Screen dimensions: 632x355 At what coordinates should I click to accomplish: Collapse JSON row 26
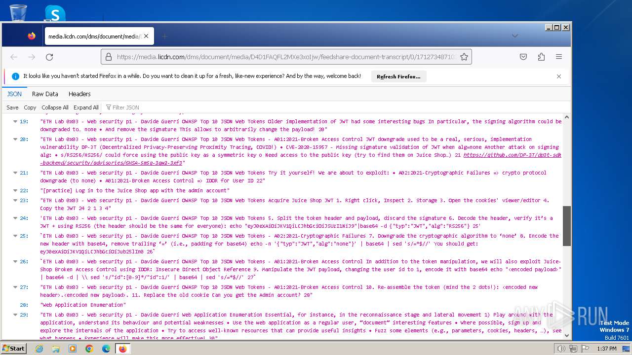pyautogui.click(x=15, y=261)
